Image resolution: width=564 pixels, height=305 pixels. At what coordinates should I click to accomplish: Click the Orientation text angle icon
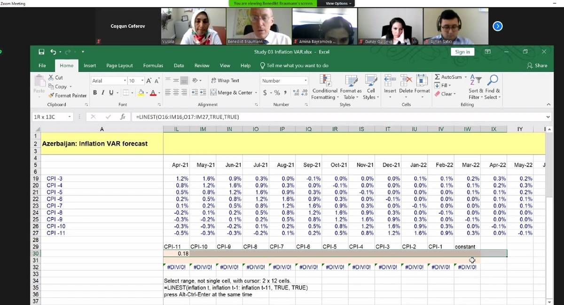pos(195,80)
